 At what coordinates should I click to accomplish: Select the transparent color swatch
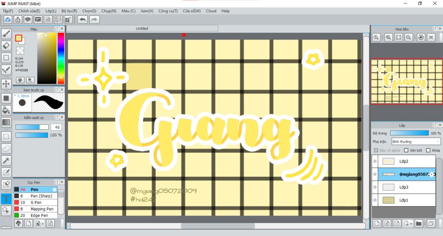click(x=20, y=51)
